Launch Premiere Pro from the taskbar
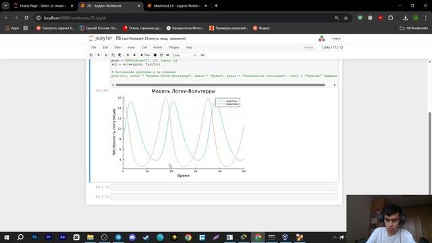The height and width of the screenshot is (243, 432). click(49, 237)
